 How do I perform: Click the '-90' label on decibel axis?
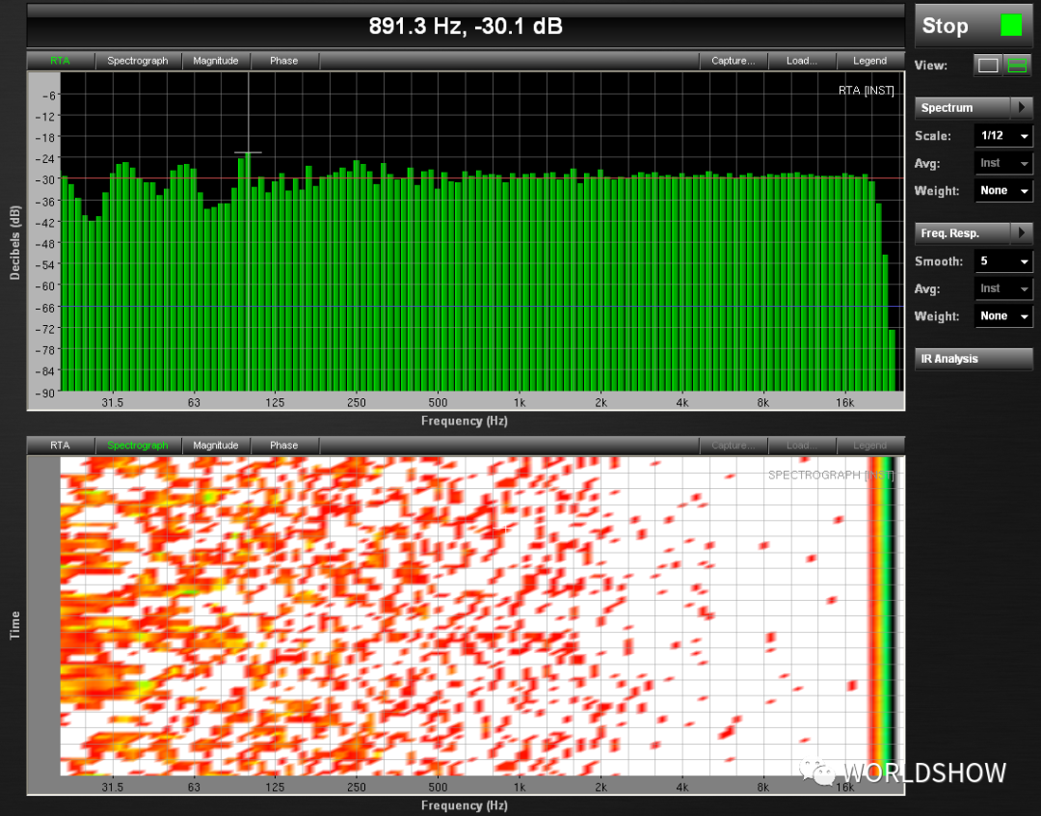pos(44,393)
